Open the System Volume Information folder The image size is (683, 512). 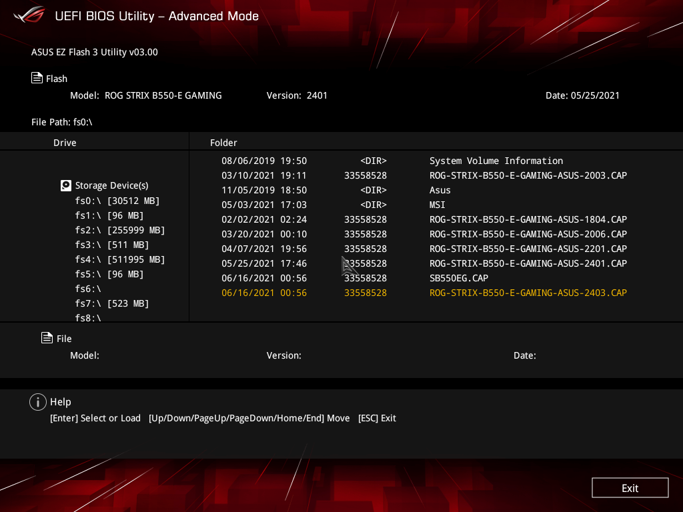(496, 161)
